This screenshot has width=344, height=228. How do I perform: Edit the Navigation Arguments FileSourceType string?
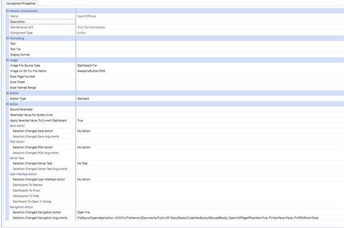[198, 218]
